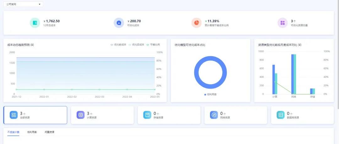Select the 不适宜计费 tab
Viewport: 339px width, 144px height.
(x=13, y=132)
